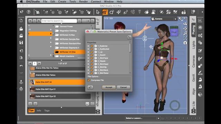Click the New file icon in sidebar
The image size is (221, 124).
(21, 21)
